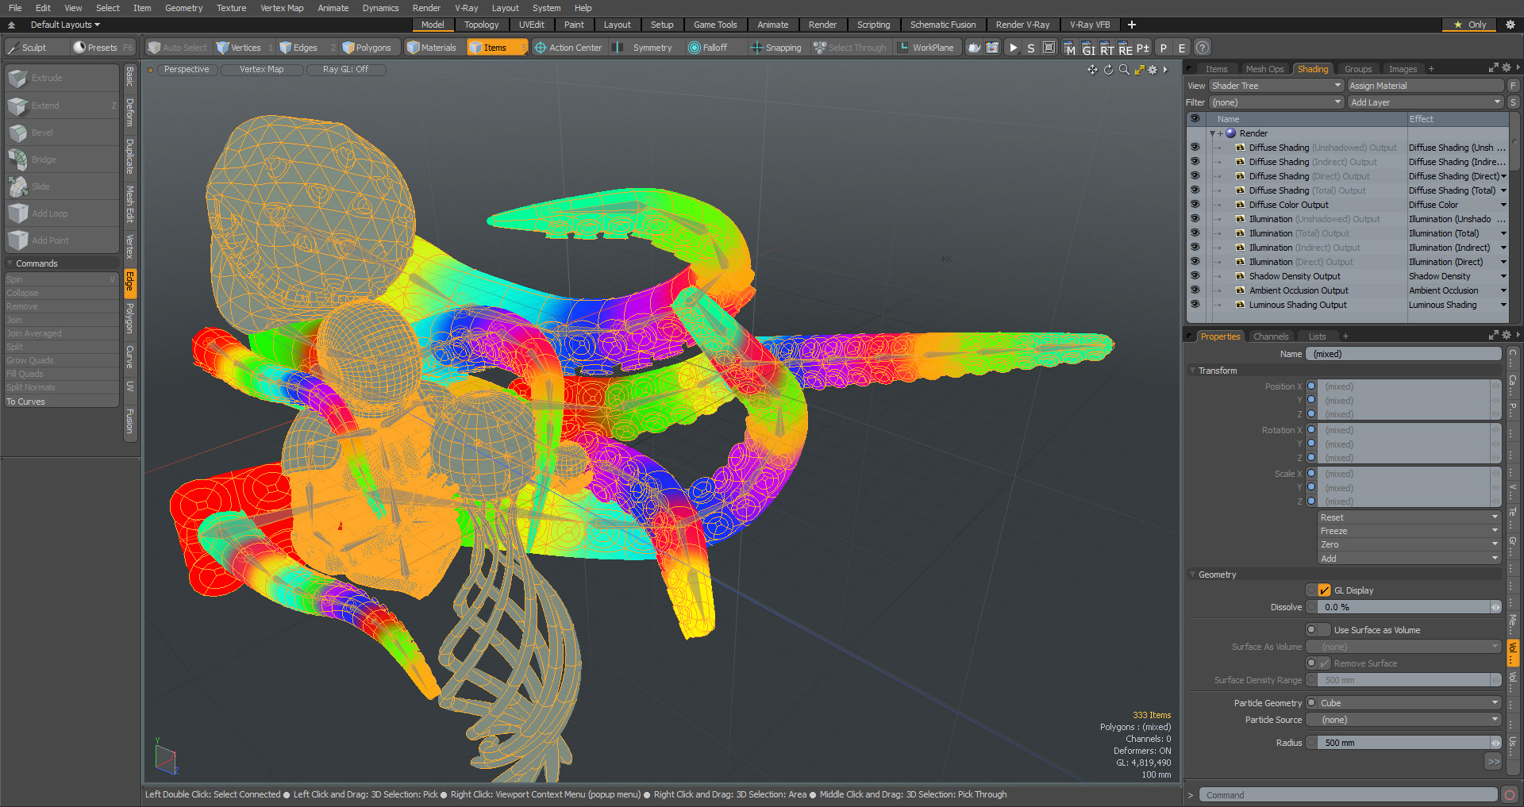Click the P± toolbar icon
The height and width of the screenshot is (807, 1524).
1143,48
